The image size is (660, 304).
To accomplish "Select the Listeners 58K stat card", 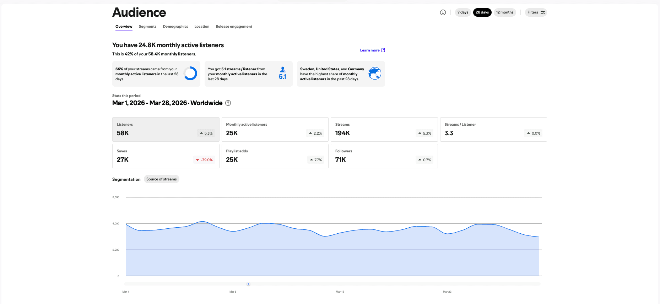I will click(166, 130).
